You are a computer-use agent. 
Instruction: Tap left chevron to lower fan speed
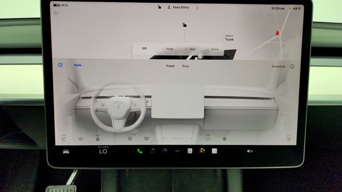coord(164,139)
